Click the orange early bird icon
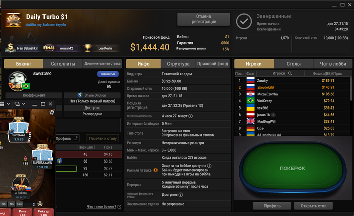Screen dimensions: 354x216 (156, 170)
